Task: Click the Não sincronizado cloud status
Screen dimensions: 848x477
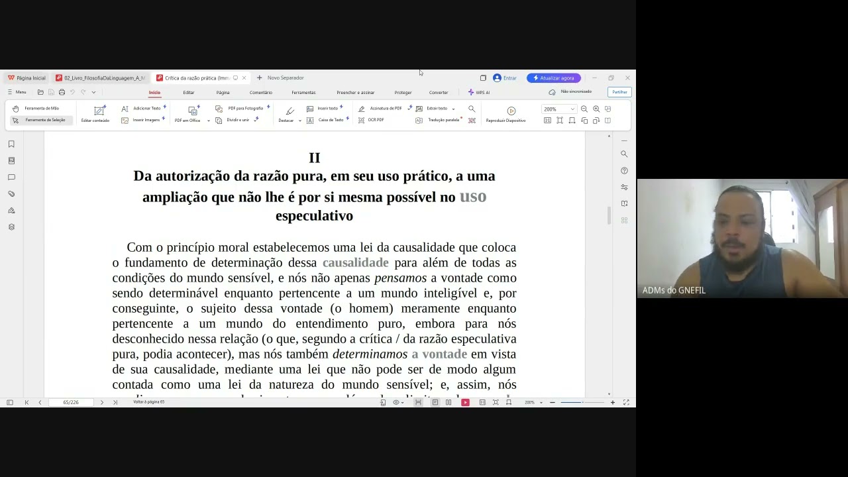Action: point(570,92)
